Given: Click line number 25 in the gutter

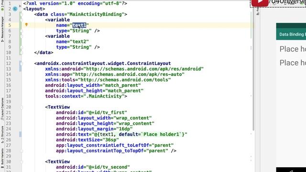Looking at the screenshot, I should coord(9,135).
